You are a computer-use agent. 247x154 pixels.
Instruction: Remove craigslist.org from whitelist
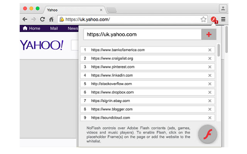click(x=210, y=59)
